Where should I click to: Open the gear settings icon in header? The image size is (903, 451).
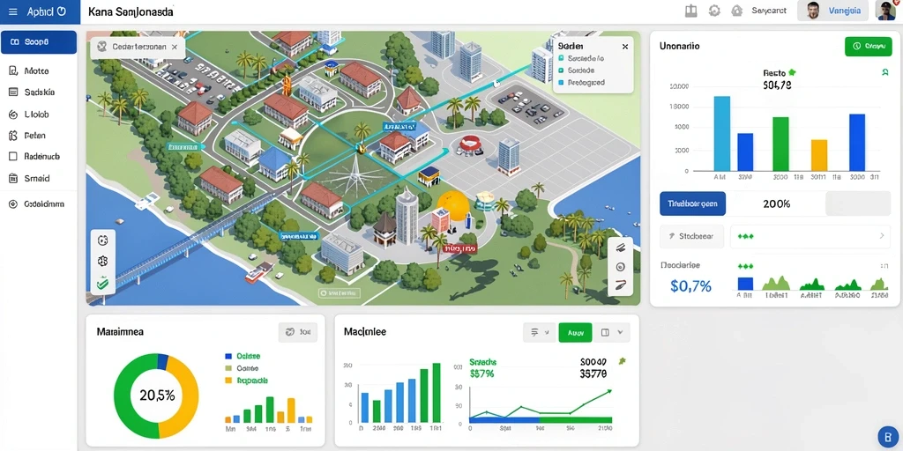[x=714, y=11]
